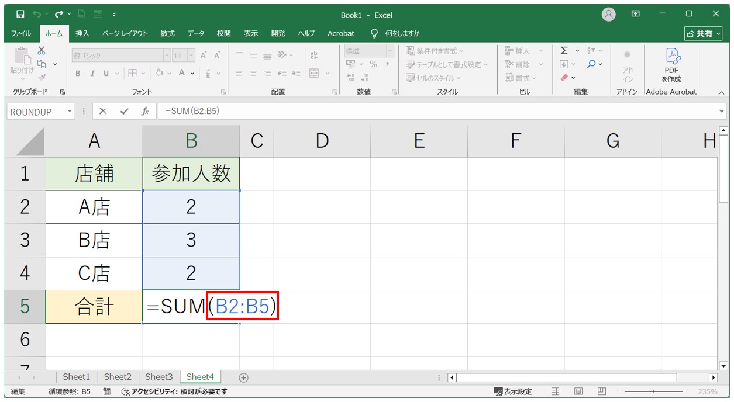Click Display Settings in status bar
This screenshot has height=402, width=734.
point(513,391)
